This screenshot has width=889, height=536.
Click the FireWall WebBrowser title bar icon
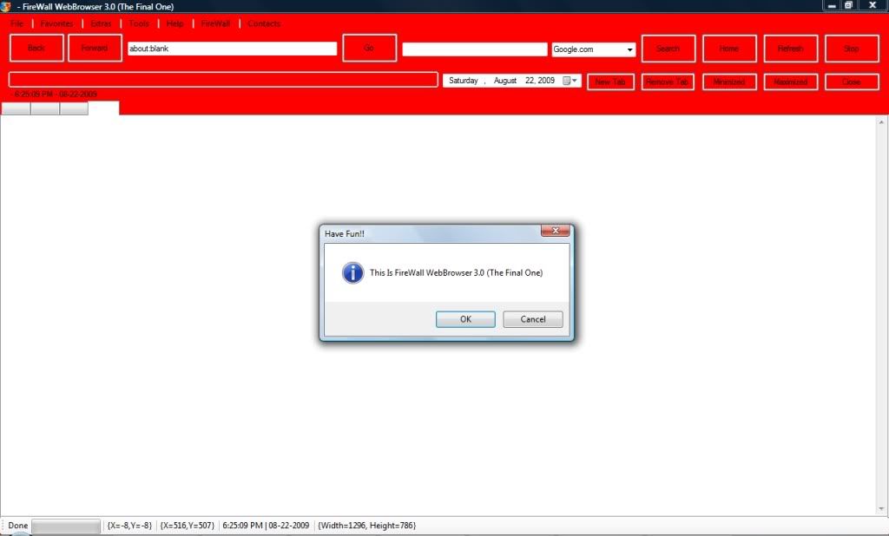tap(6, 6)
